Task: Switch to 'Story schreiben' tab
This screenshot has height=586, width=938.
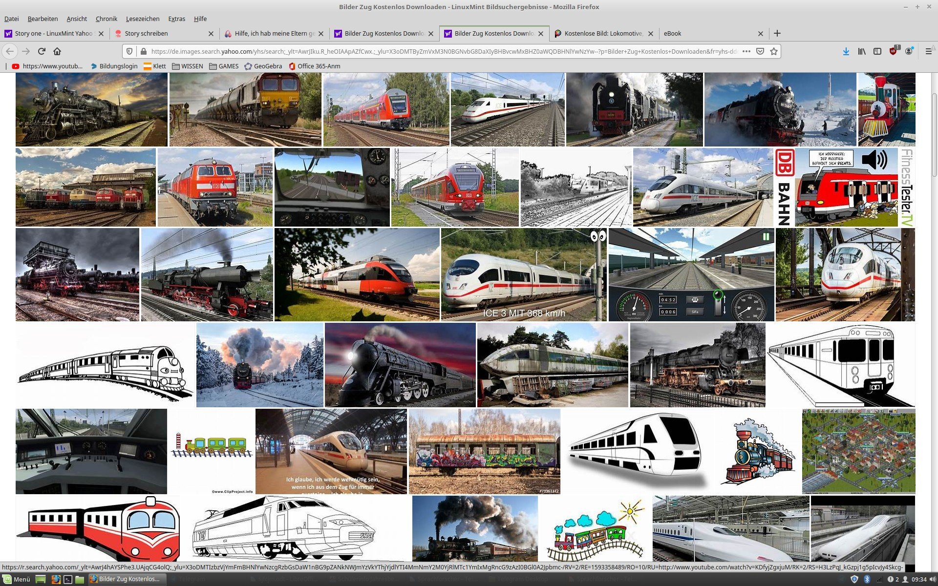Action: coord(147,33)
